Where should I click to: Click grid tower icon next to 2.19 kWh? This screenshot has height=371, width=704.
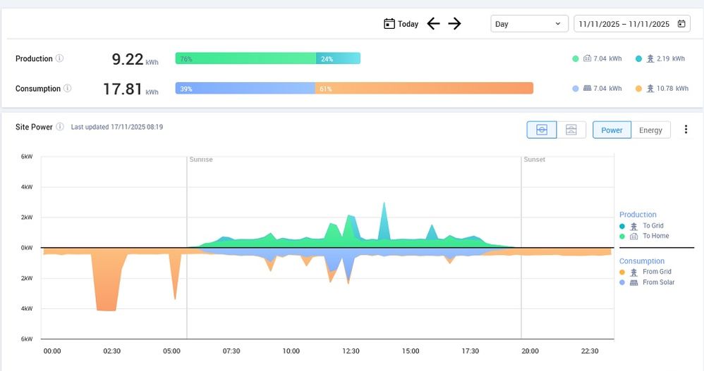pos(650,58)
